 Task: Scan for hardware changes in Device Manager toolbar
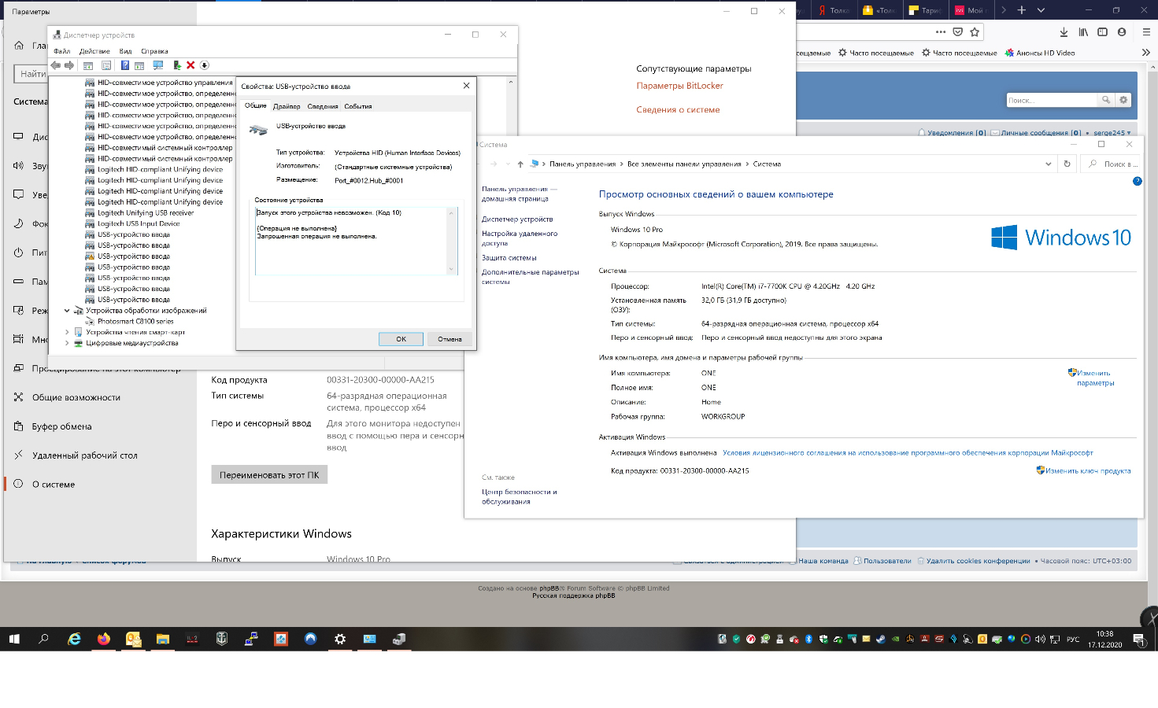[x=158, y=65]
